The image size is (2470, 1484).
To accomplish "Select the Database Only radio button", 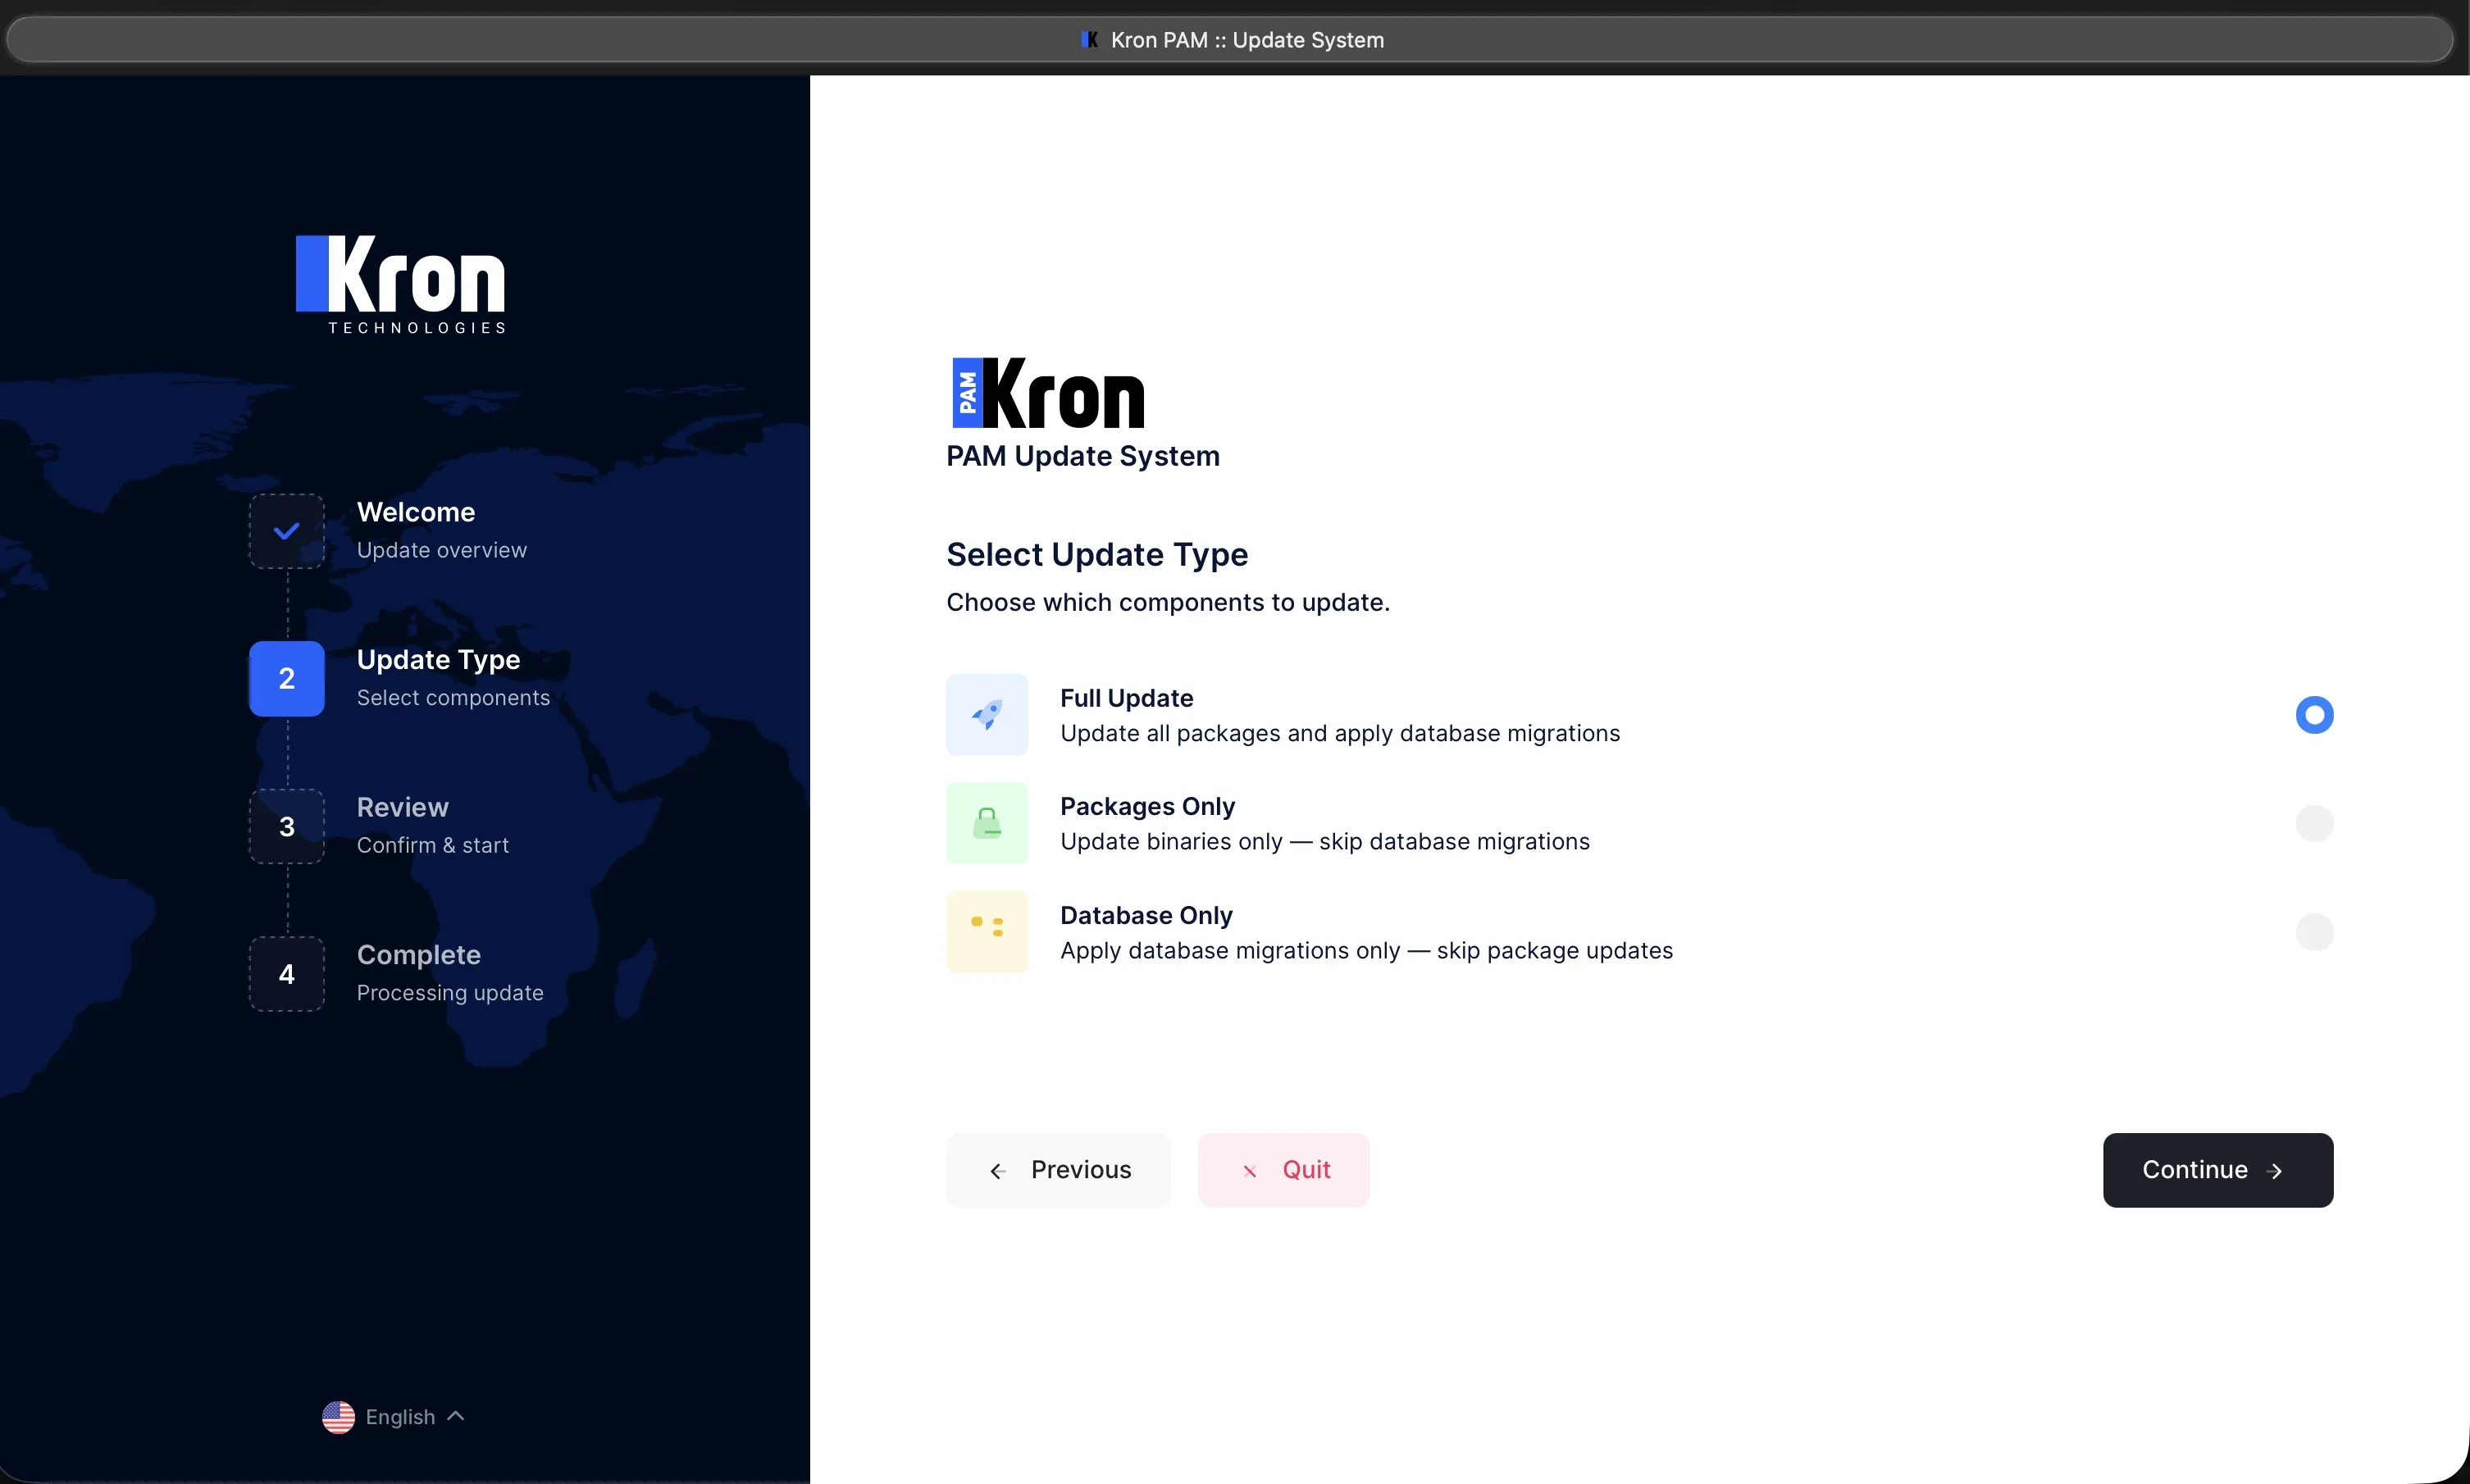I will point(2314,932).
